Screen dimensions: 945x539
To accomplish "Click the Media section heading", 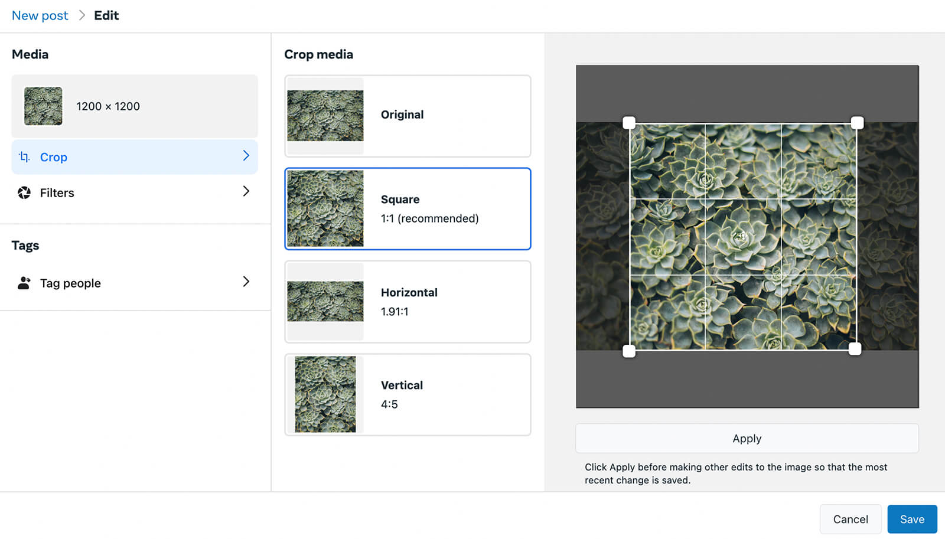I will (30, 54).
